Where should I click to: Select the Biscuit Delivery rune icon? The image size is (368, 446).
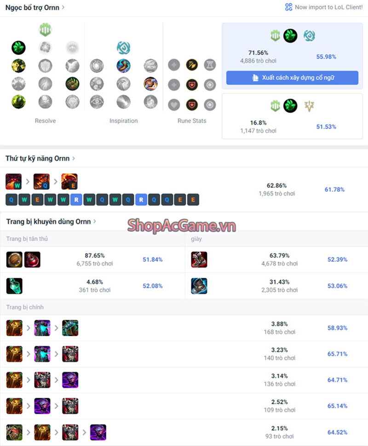150,84
